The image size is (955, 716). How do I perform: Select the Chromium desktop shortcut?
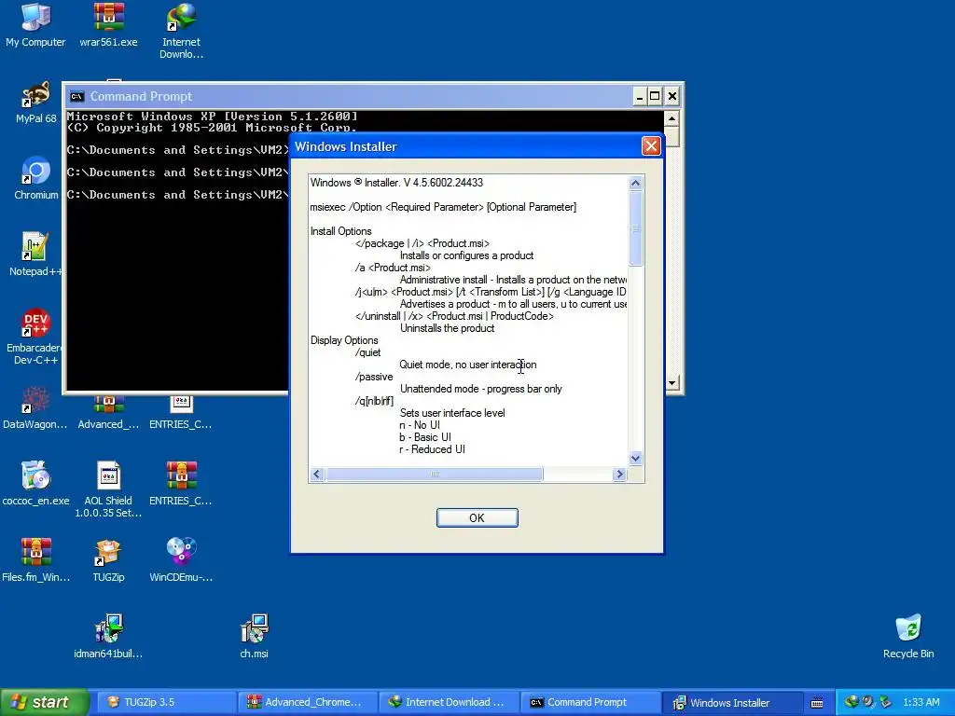(35, 178)
